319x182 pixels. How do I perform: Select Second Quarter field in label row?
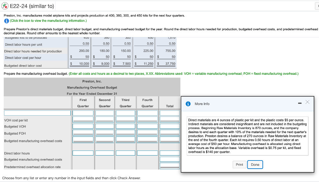pyautogui.click(x=105, y=113)
